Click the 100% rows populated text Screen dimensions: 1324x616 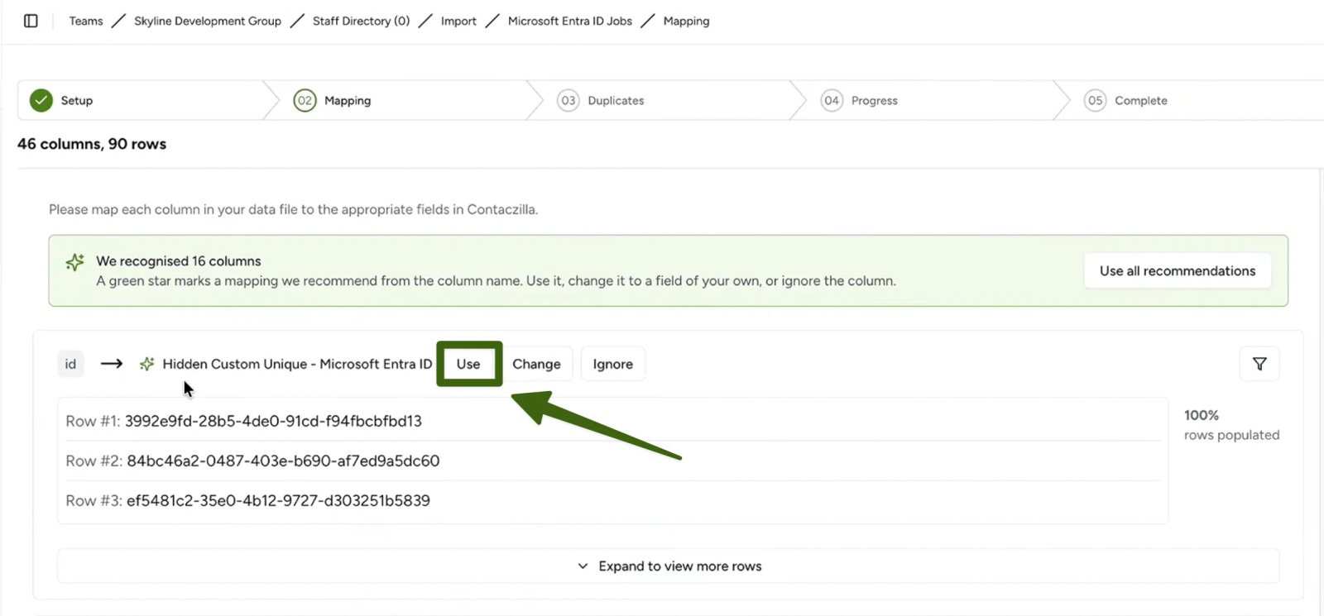tap(1231, 425)
